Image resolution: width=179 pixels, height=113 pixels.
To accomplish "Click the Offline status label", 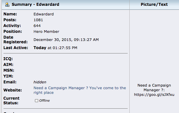I will 44,101.
